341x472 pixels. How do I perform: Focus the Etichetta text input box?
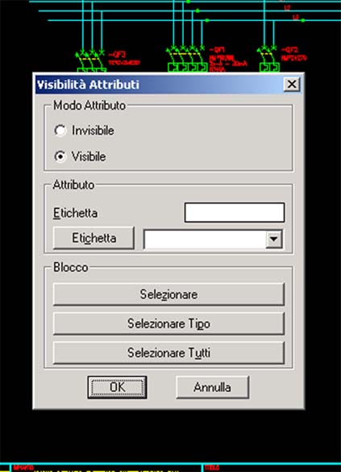click(x=235, y=212)
